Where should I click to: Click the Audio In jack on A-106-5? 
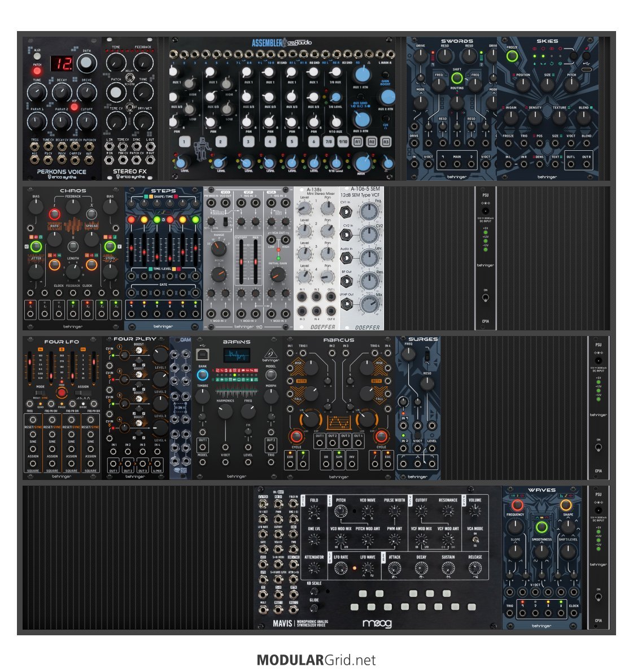(x=346, y=258)
